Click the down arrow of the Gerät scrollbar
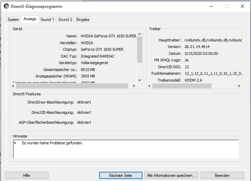Image resolution: width=251 pixels, height=181 pixels. click(x=139, y=80)
